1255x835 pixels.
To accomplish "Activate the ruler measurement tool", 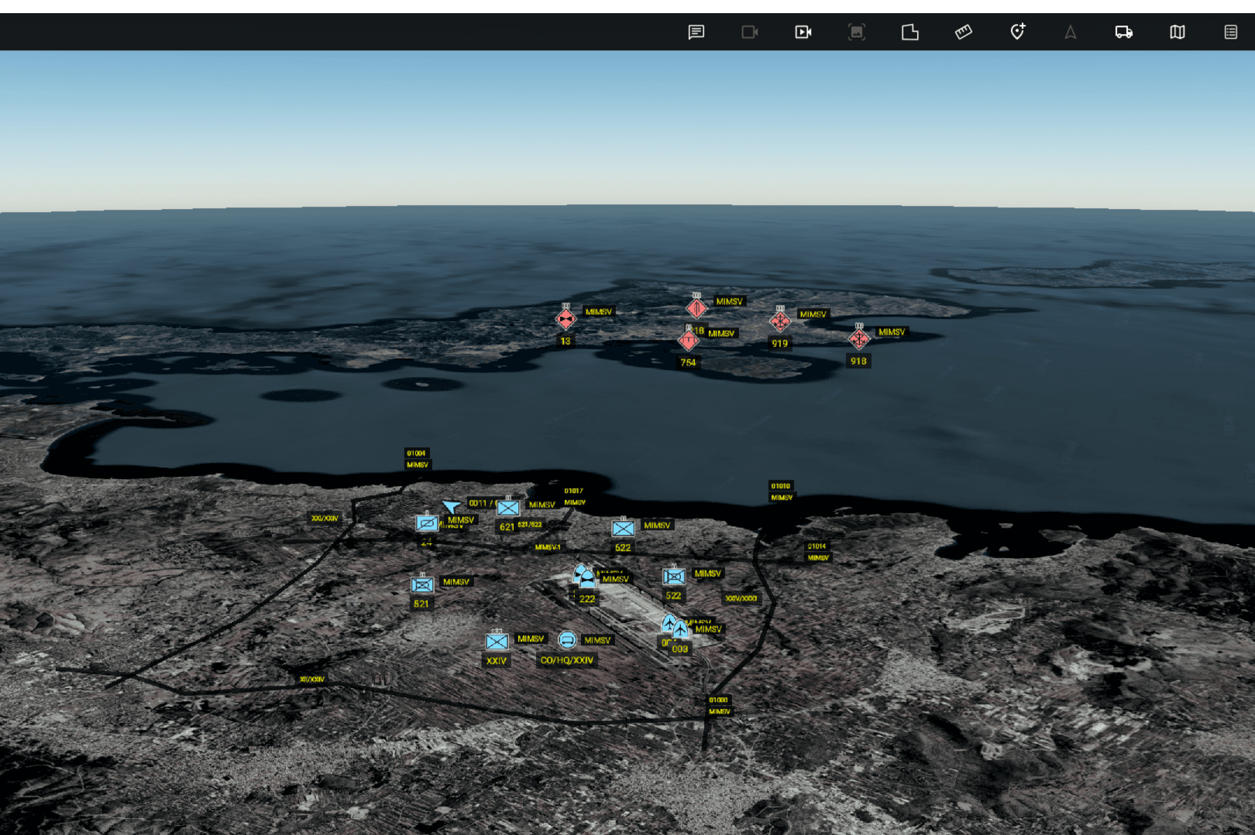I will 963,32.
